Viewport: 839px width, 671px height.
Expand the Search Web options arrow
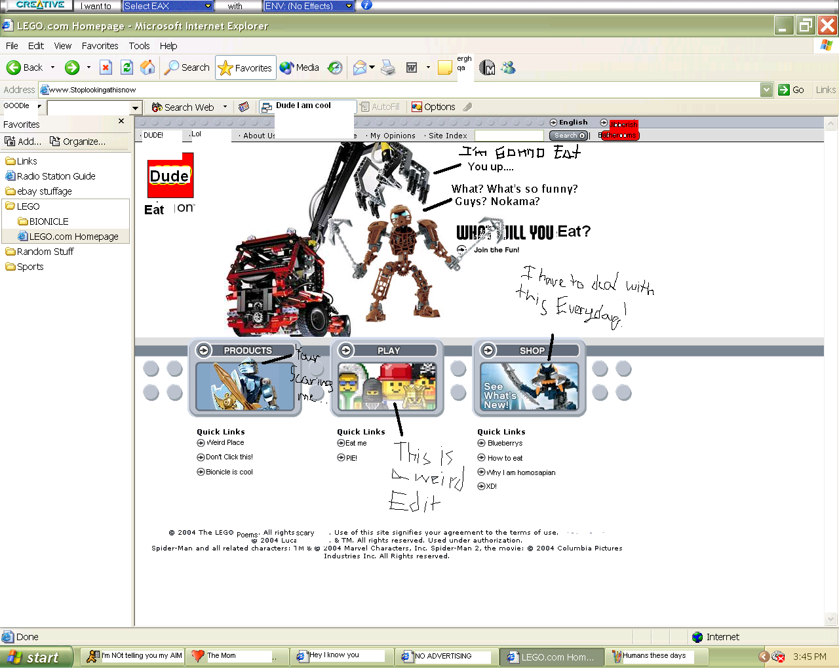225,107
